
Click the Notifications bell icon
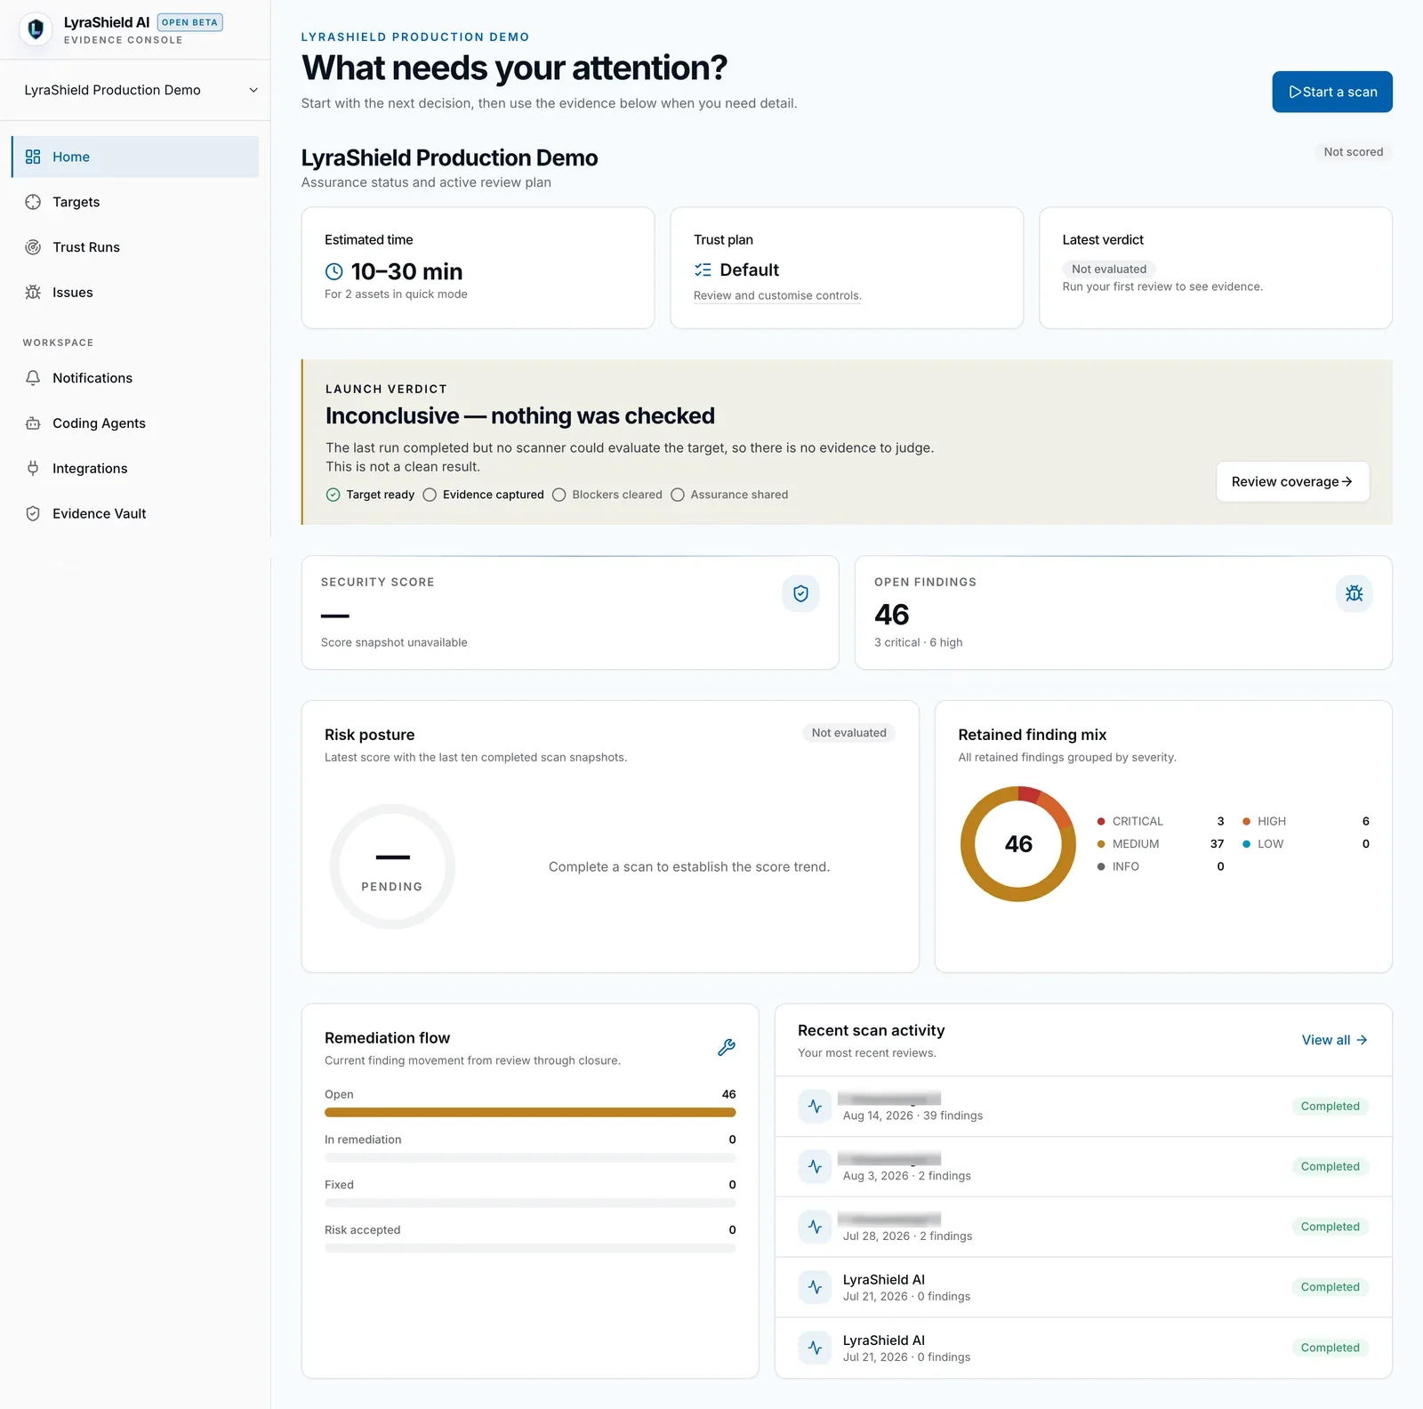click(33, 378)
